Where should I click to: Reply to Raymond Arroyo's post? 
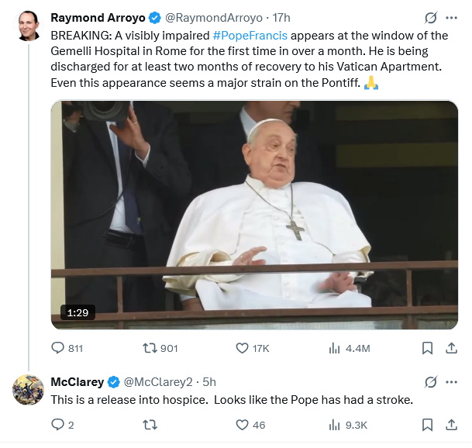[x=58, y=348]
